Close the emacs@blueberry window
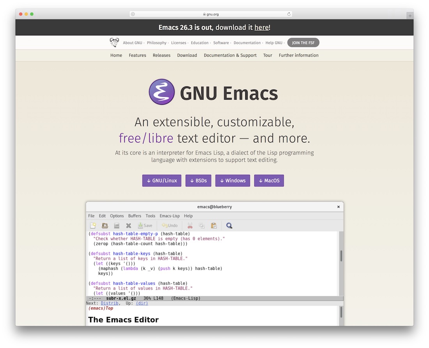 point(339,207)
